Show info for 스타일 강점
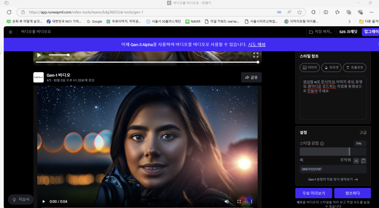379x208 pixels. pos(322,143)
